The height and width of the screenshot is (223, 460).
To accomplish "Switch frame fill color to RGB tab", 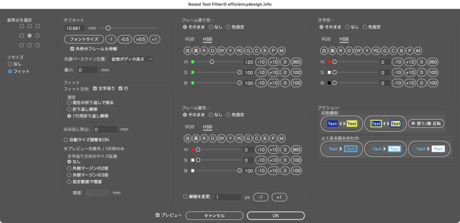I will pos(190,39).
